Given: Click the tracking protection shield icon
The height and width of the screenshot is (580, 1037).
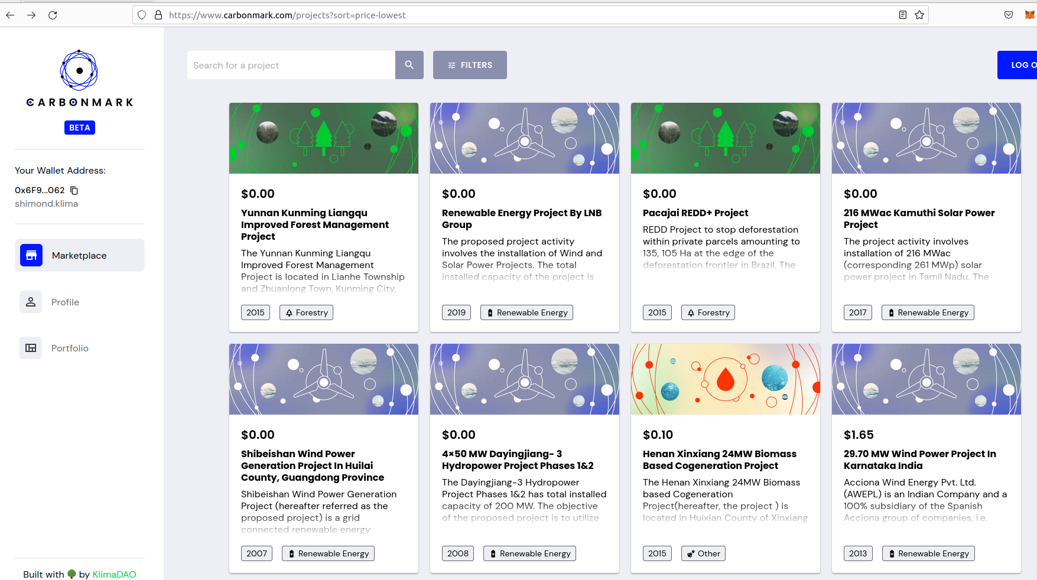Looking at the screenshot, I should [x=141, y=15].
